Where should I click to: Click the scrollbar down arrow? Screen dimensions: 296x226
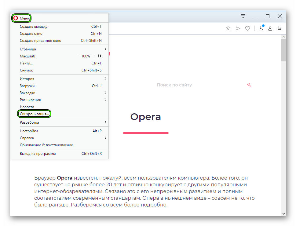click(x=283, y=214)
